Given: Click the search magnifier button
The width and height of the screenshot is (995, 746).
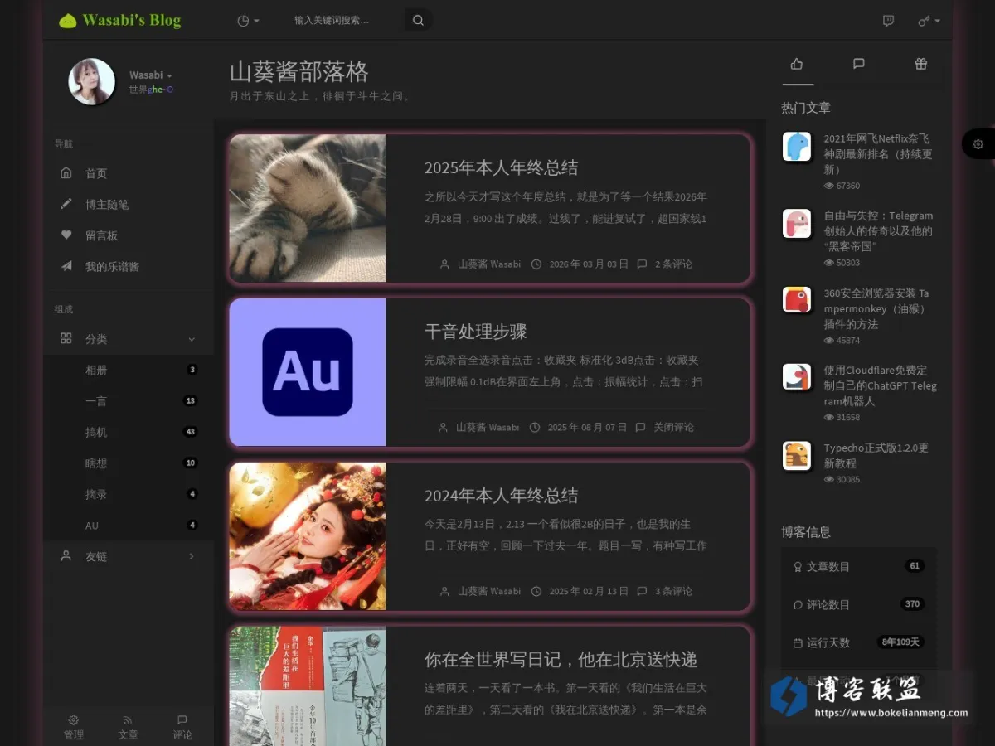Looking at the screenshot, I should [x=418, y=21].
